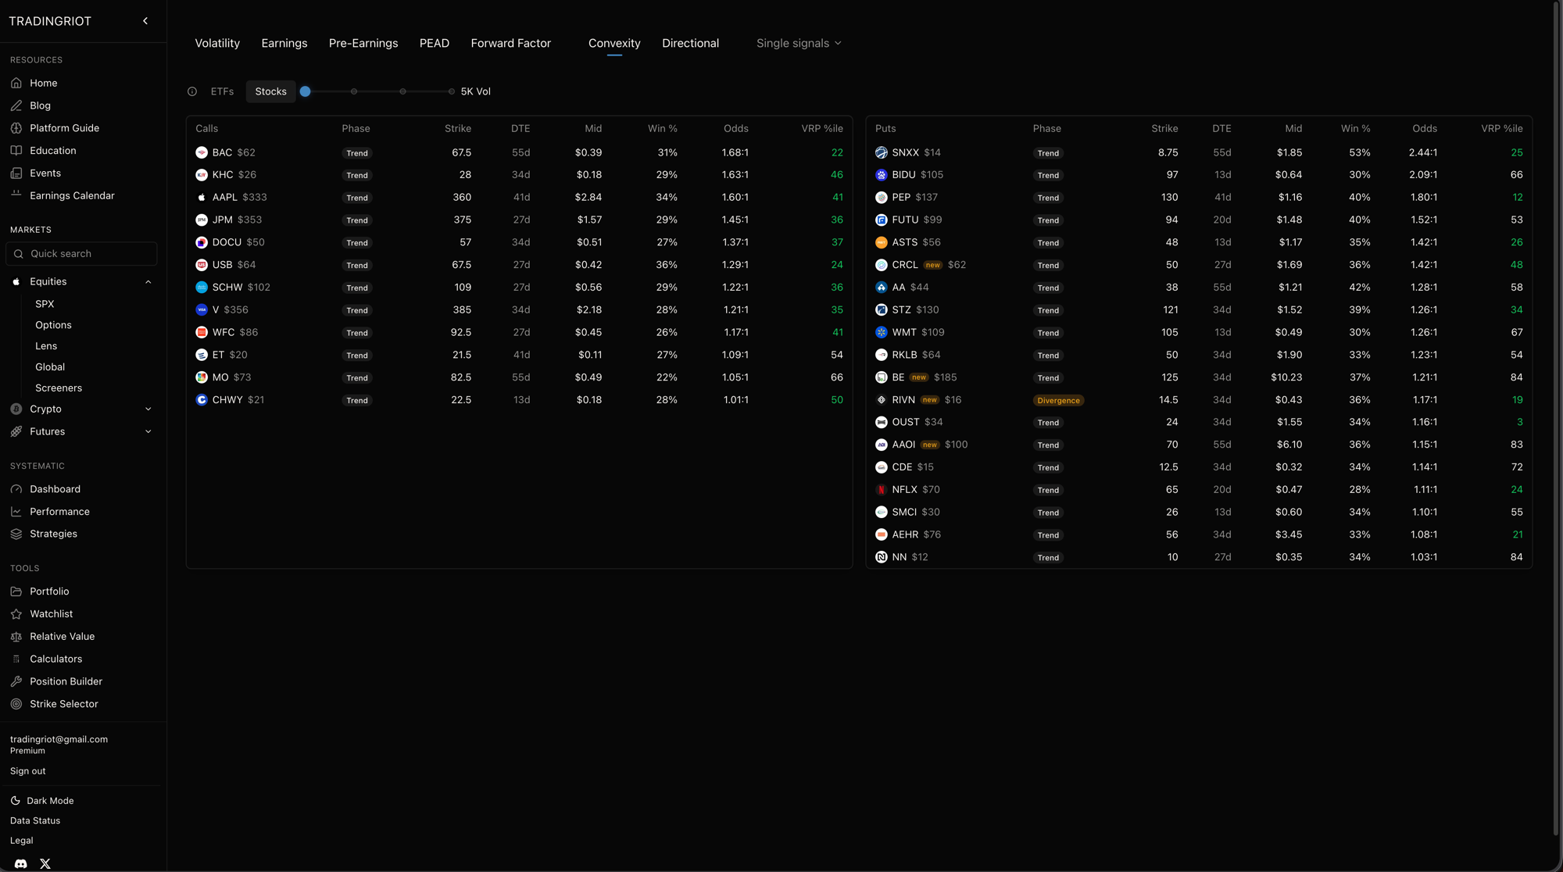Click the Relative Value scales icon
The image size is (1563, 872).
pyautogui.click(x=16, y=637)
